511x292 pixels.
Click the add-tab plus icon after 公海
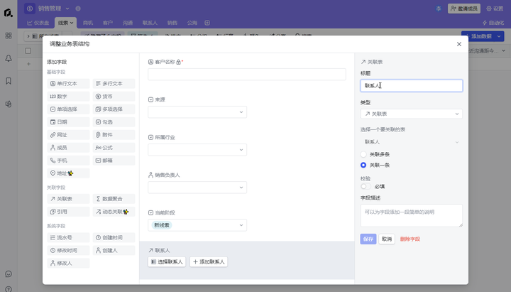click(207, 23)
